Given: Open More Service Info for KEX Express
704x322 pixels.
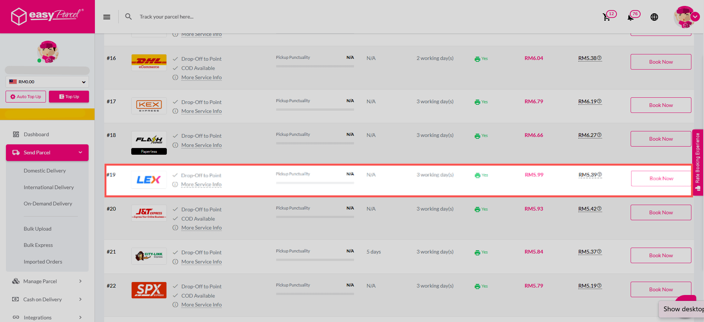Looking at the screenshot, I should 201,111.
